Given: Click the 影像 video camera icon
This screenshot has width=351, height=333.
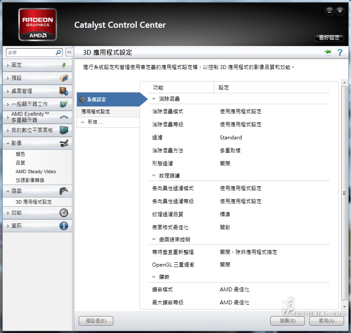Looking at the screenshot, I should [x=64, y=143].
